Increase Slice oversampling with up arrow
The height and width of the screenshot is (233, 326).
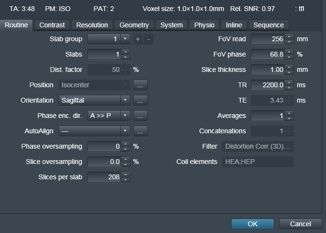pos(126,159)
